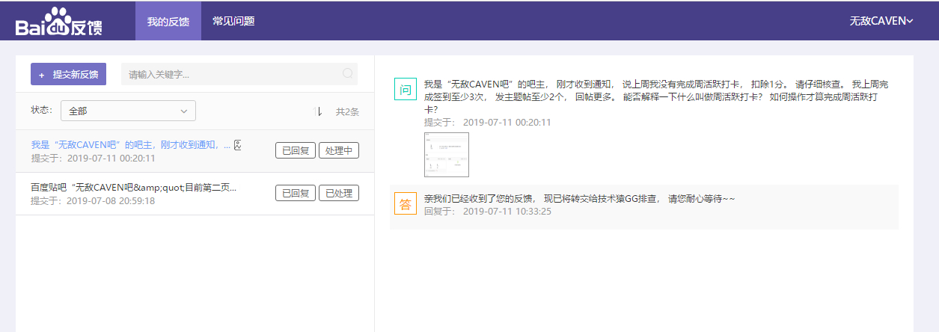Open the 状态 全部 dropdown
Image resolution: width=939 pixels, height=332 pixels.
[128, 111]
